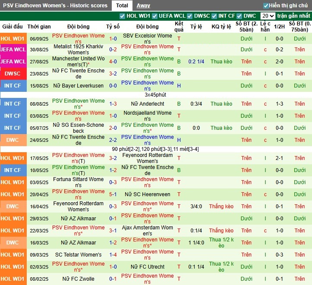Open Nordsjaelland Women's team link
Viewport: 312px width, 285px height.
(148, 116)
